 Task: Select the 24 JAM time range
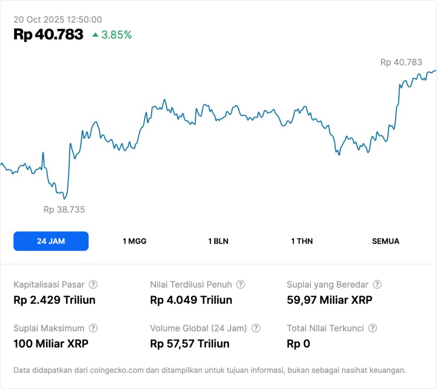tap(51, 241)
